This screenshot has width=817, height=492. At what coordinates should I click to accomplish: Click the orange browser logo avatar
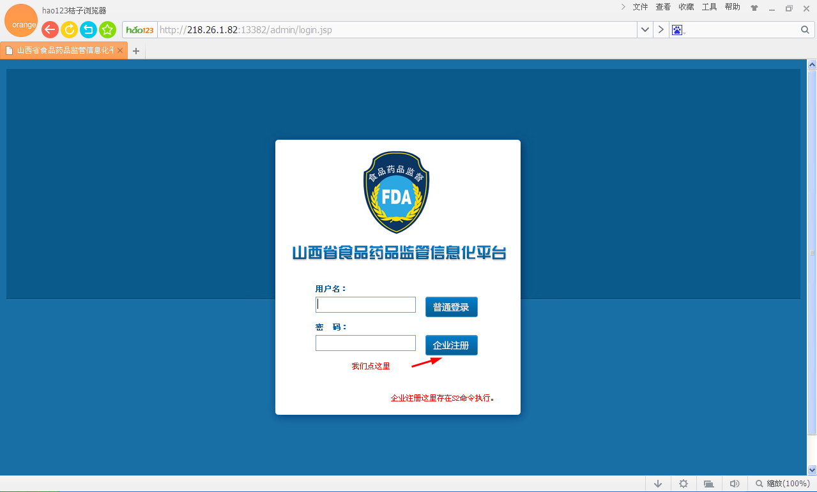coord(20,20)
